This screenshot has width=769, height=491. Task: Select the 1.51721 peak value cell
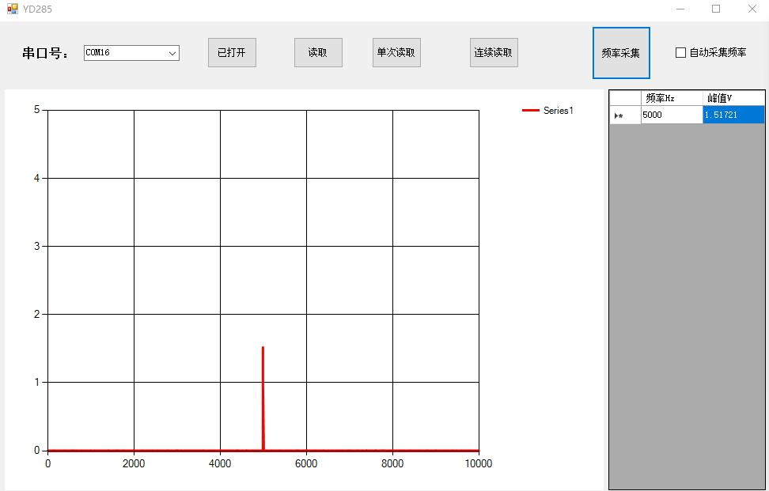[733, 115]
